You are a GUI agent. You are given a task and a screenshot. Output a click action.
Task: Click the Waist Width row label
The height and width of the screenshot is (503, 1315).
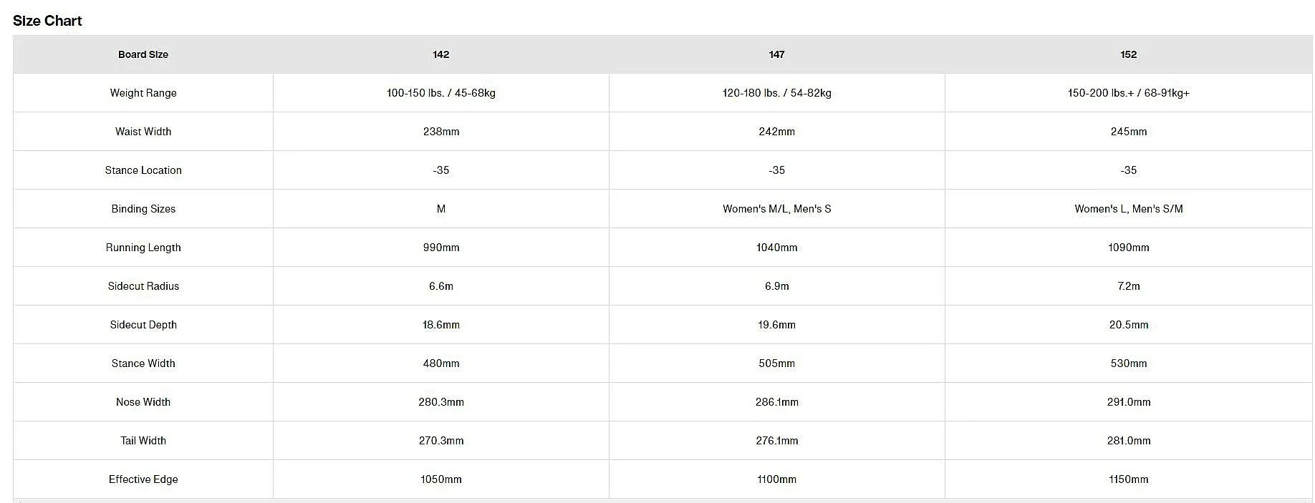point(143,132)
